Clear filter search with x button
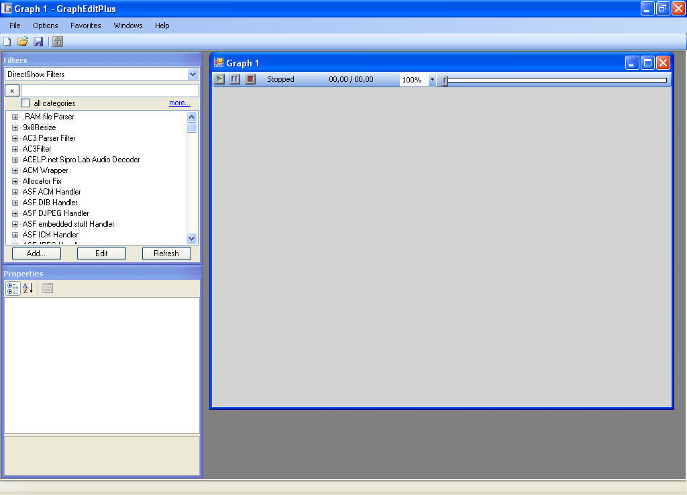The height and width of the screenshot is (495, 687). point(12,91)
